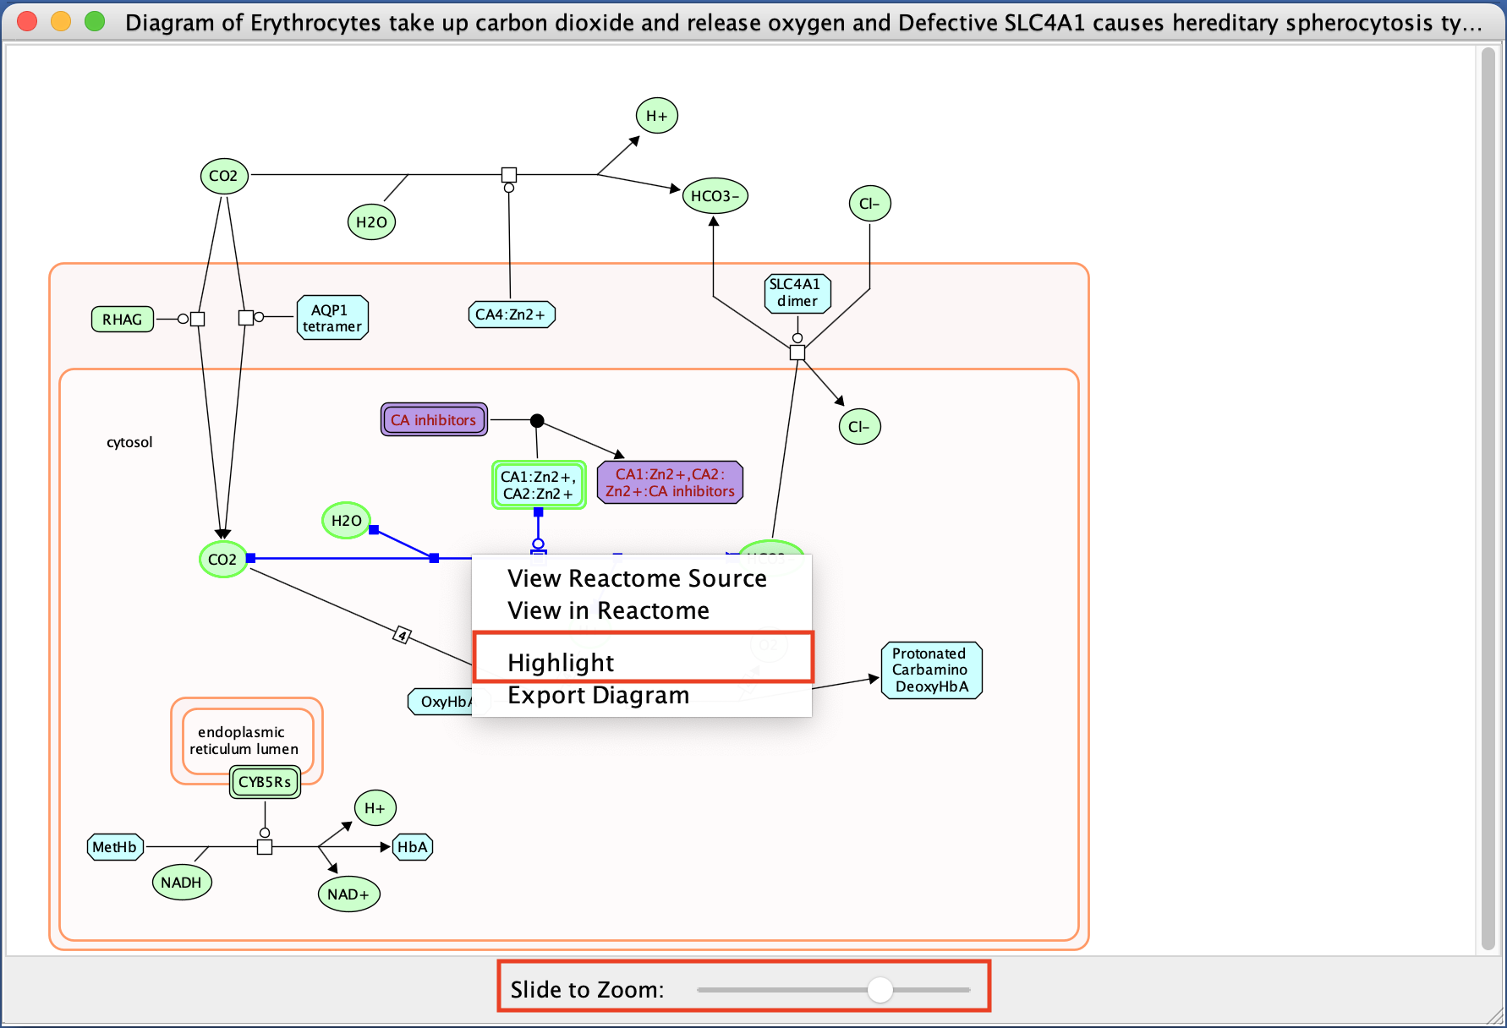
Task: Select the RHAG protein node
Action: tap(123, 320)
